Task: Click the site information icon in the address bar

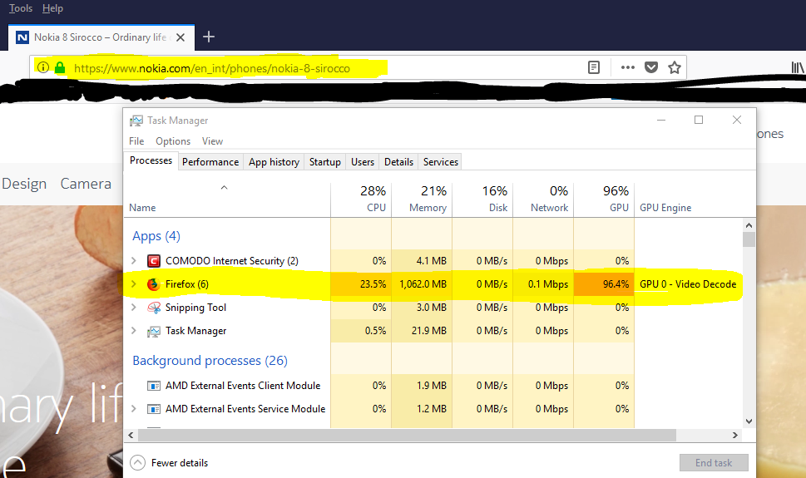Action: tap(43, 67)
